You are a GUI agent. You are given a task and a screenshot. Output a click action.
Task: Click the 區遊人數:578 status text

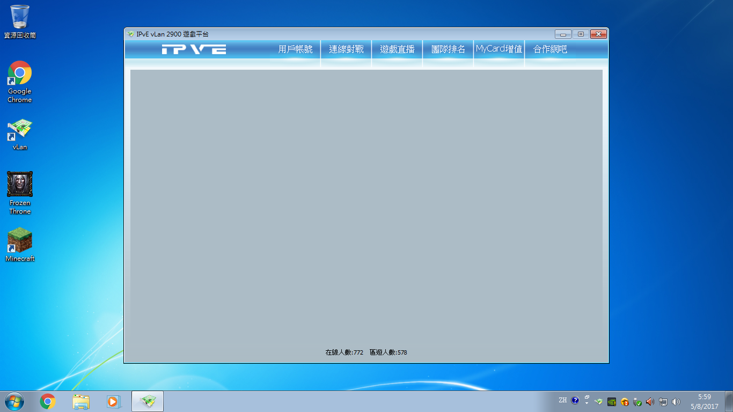389,352
